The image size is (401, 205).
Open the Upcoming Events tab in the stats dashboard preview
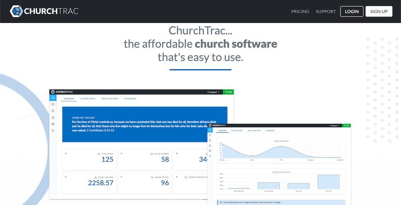click(88, 99)
